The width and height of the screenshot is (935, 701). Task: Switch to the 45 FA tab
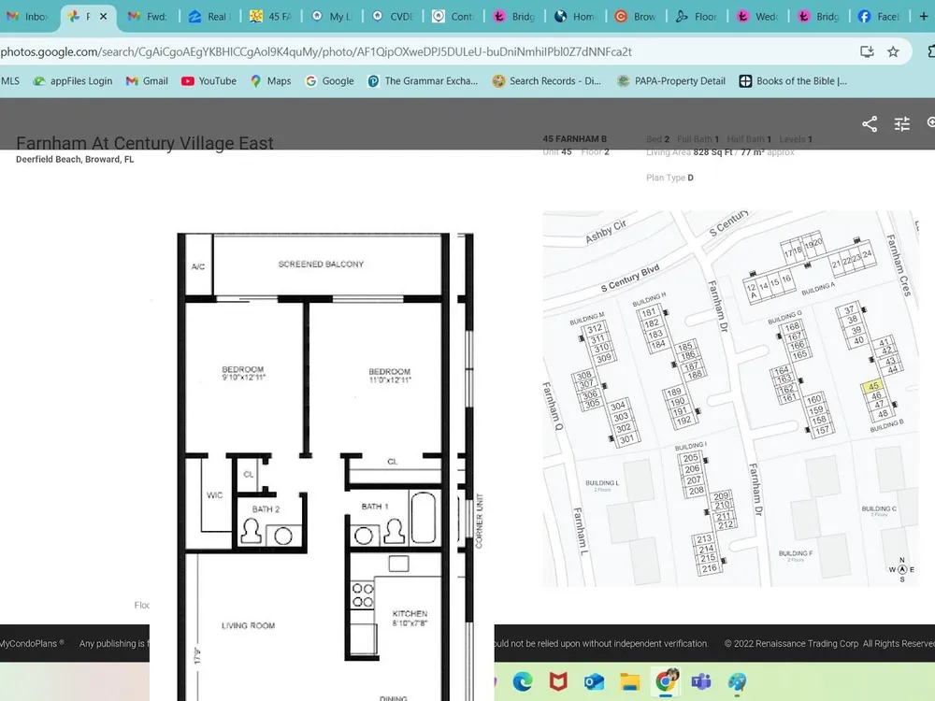coord(271,17)
